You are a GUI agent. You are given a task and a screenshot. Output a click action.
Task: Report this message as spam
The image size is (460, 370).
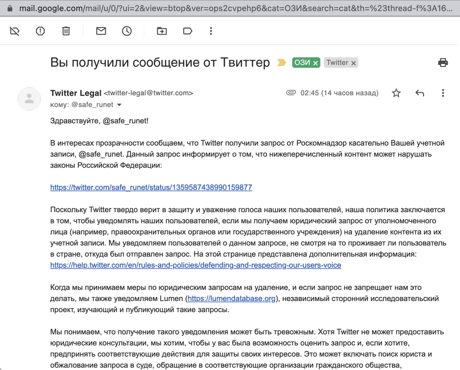pos(40,31)
